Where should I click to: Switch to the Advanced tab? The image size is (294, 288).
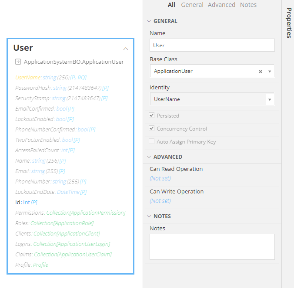pyautogui.click(x=221, y=5)
